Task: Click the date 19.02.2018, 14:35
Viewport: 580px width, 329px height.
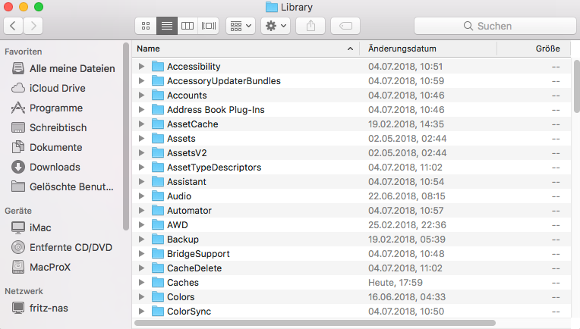Action: click(x=406, y=124)
